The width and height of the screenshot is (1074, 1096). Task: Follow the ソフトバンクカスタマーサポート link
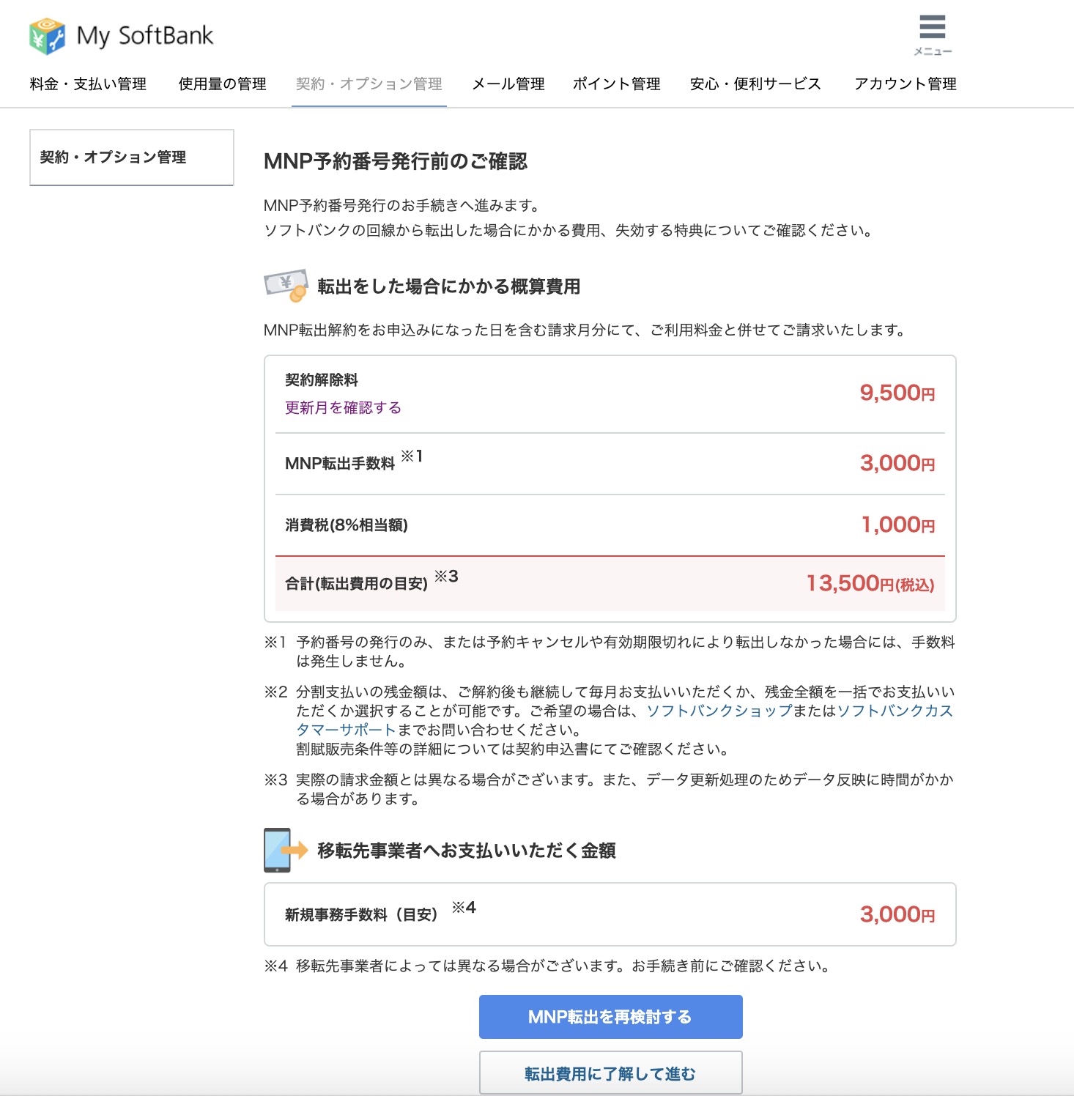click(894, 711)
